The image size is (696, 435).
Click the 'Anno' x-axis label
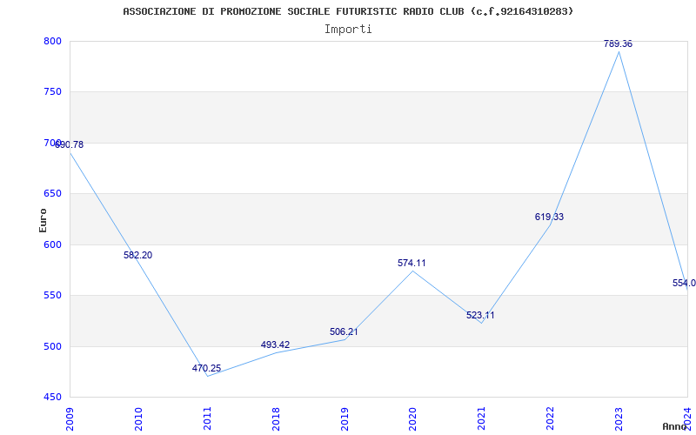pyautogui.click(x=675, y=426)
